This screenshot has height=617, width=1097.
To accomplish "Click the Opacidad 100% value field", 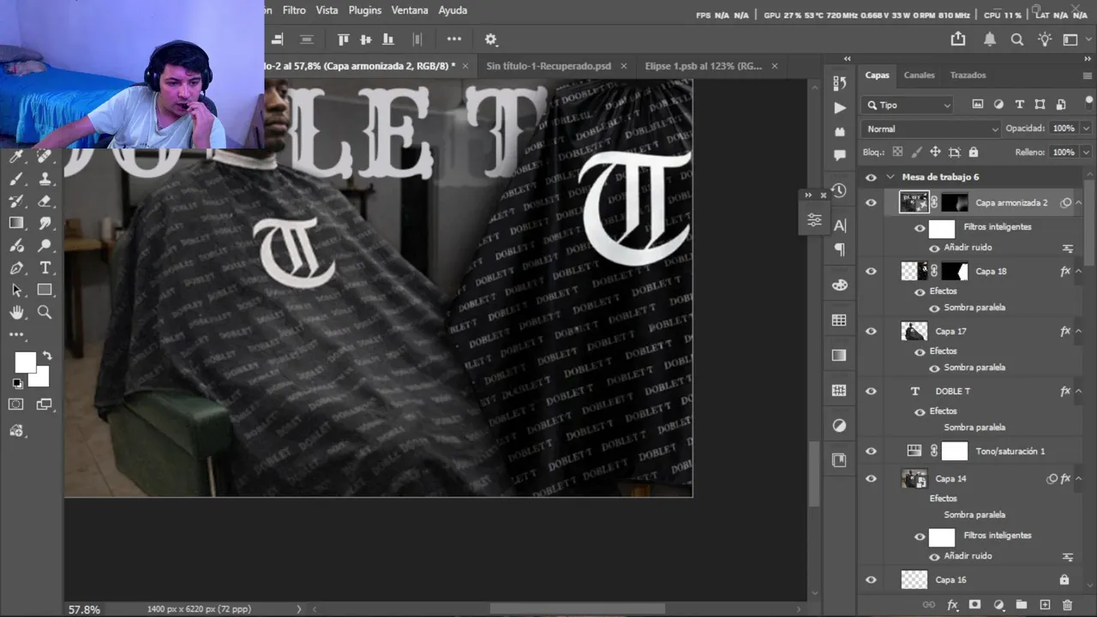I will (x=1064, y=129).
